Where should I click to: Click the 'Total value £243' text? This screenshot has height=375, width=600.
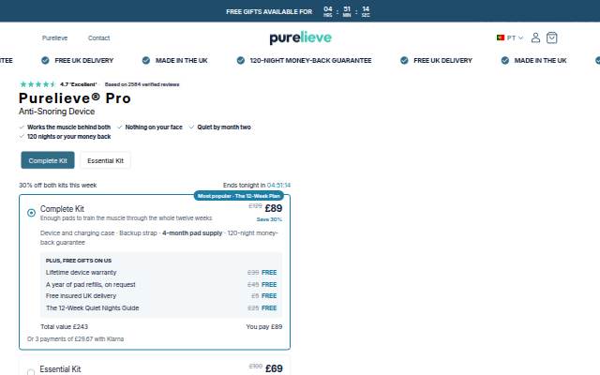[x=65, y=327]
